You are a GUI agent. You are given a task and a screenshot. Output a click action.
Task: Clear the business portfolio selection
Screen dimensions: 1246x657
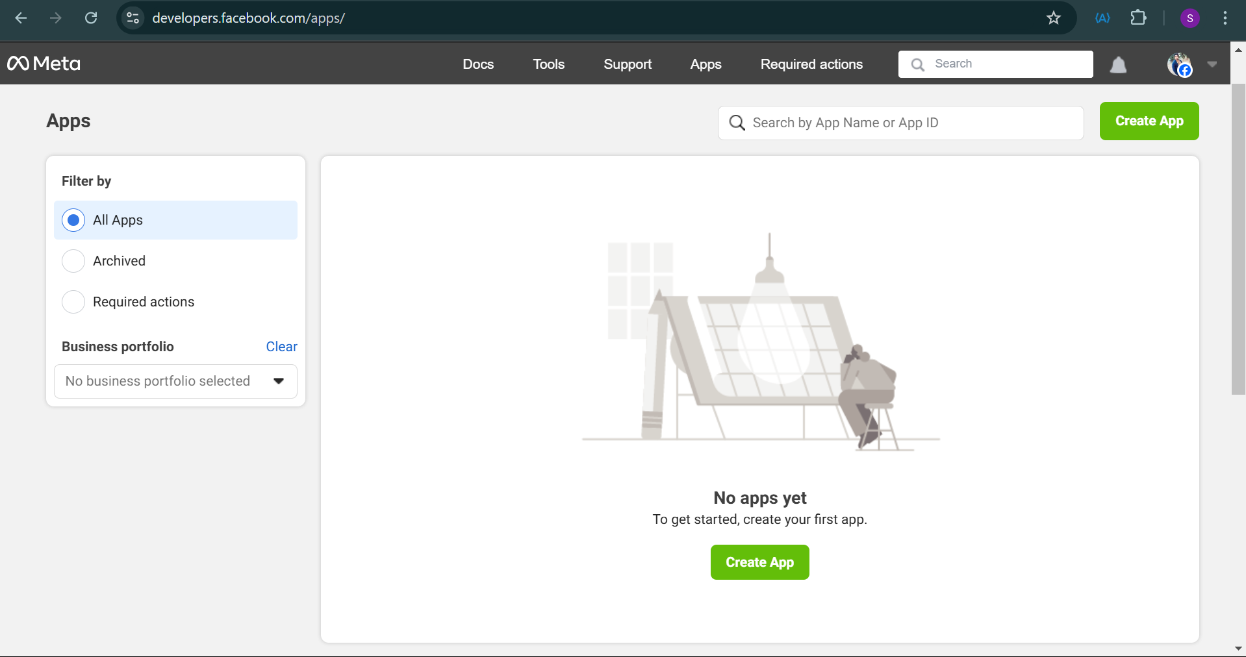281,347
